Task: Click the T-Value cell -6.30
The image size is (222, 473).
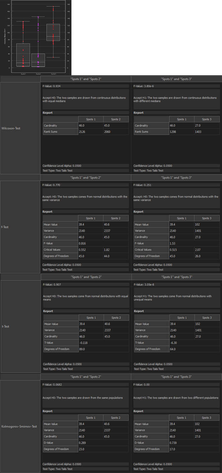Action: (x=195, y=343)
